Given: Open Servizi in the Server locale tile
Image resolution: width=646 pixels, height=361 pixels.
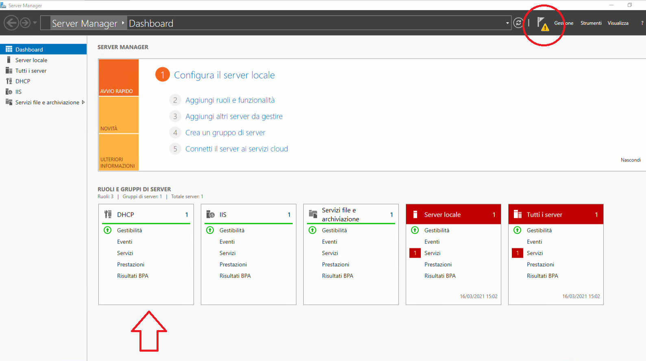Looking at the screenshot, I should pos(432,253).
